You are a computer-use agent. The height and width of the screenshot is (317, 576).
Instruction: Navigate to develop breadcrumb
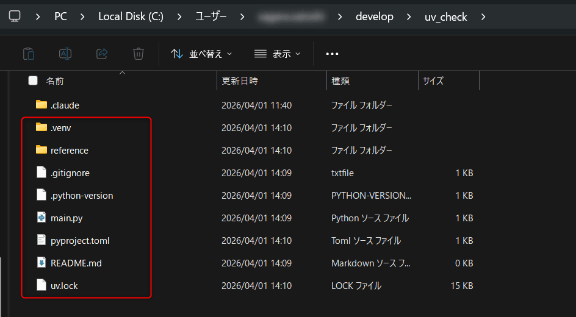[374, 17]
